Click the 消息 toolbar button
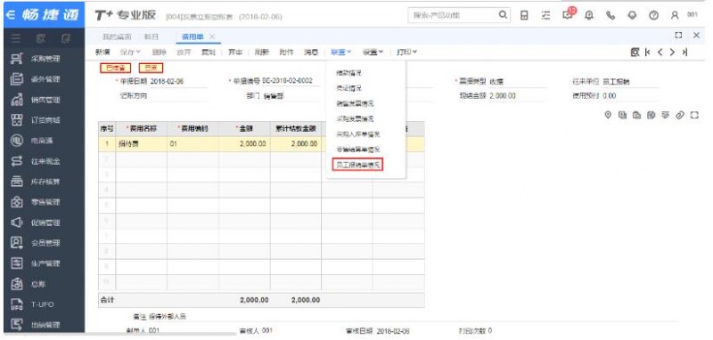 [x=311, y=53]
